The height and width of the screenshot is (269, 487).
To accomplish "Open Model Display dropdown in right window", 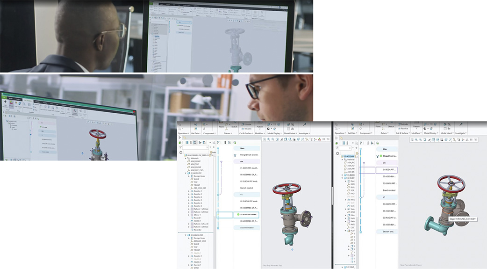I will click(430, 133).
